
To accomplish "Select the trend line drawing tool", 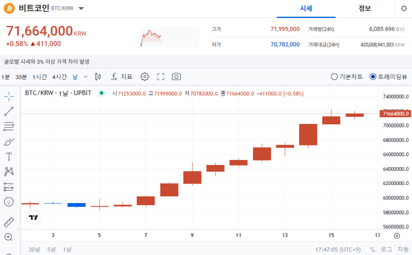I will tap(9, 112).
